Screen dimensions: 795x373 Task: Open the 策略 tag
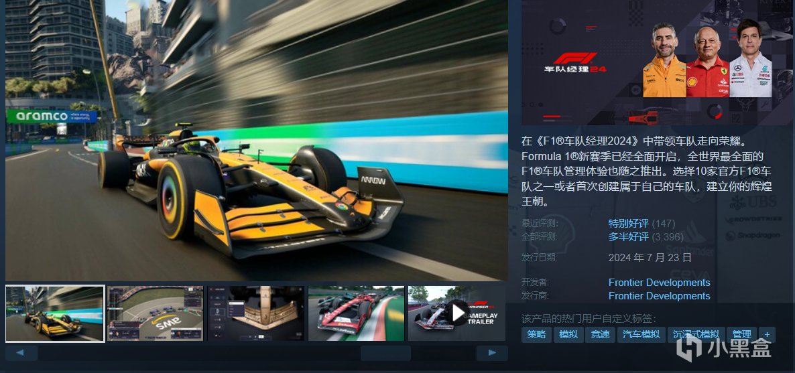click(x=536, y=334)
